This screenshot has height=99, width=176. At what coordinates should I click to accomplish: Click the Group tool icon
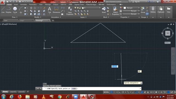point(143,10)
